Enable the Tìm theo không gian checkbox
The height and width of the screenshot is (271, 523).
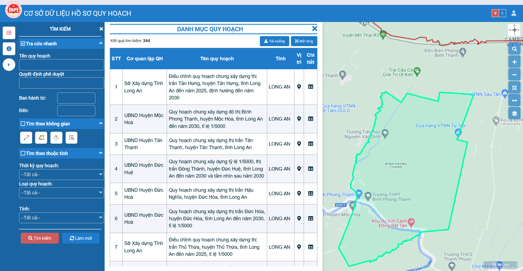coord(23,124)
